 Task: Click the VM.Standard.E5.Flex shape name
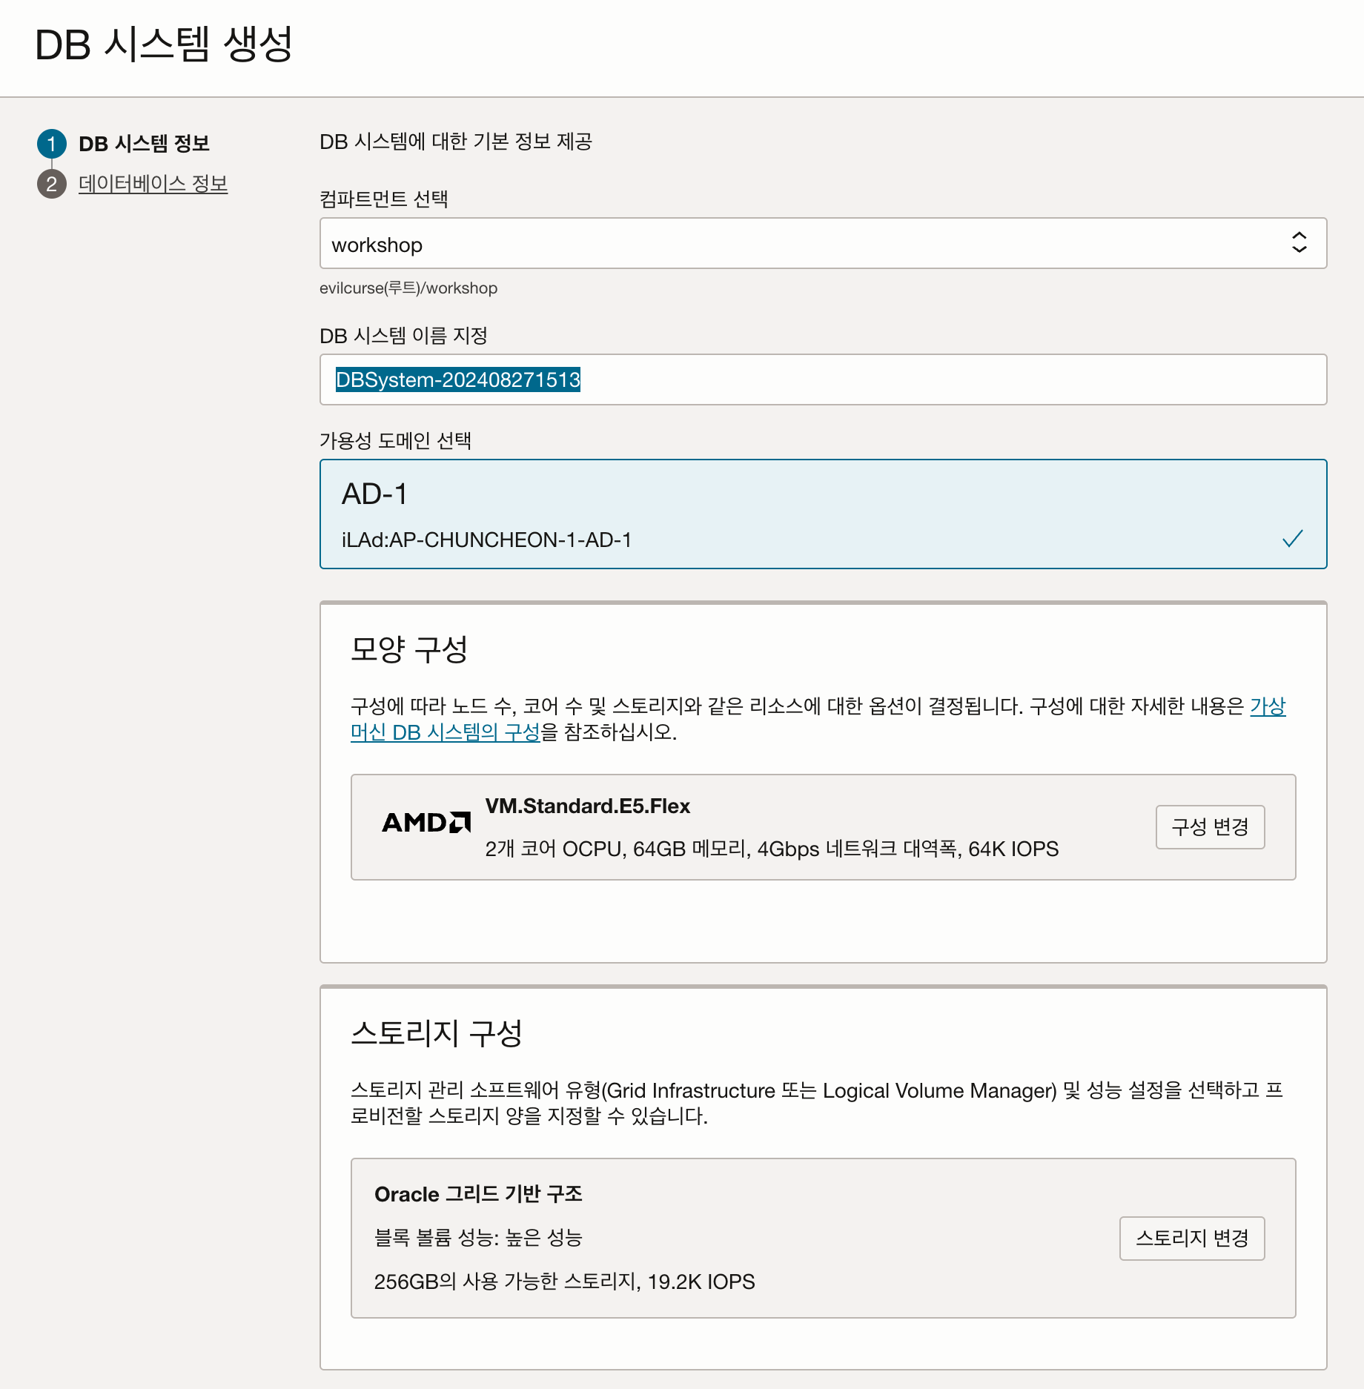pyautogui.click(x=587, y=806)
